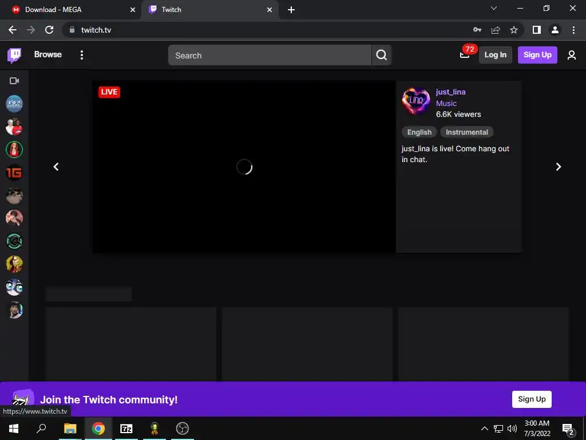Image resolution: width=586 pixels, height=440 pixels.
Task: Switch to the Twitch browser tab
Action: point(209,10)
